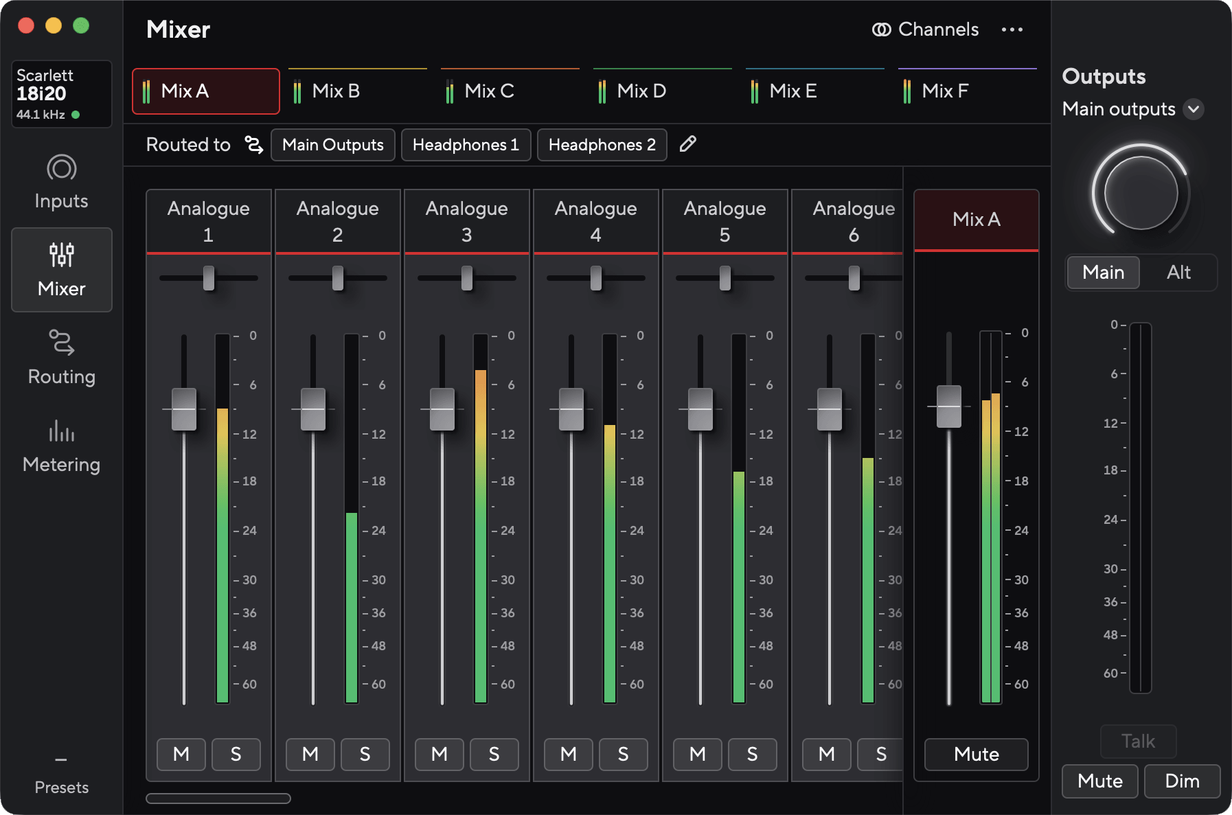Click the Channels link icon in the header

pyautogui.click(x=881, y=30)
